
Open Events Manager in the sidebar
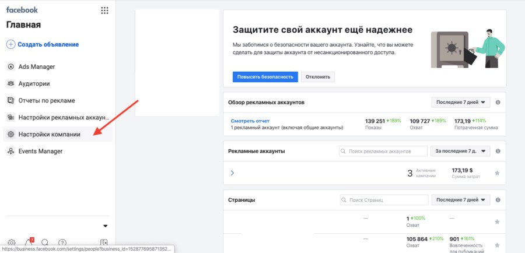pos(58,151)
